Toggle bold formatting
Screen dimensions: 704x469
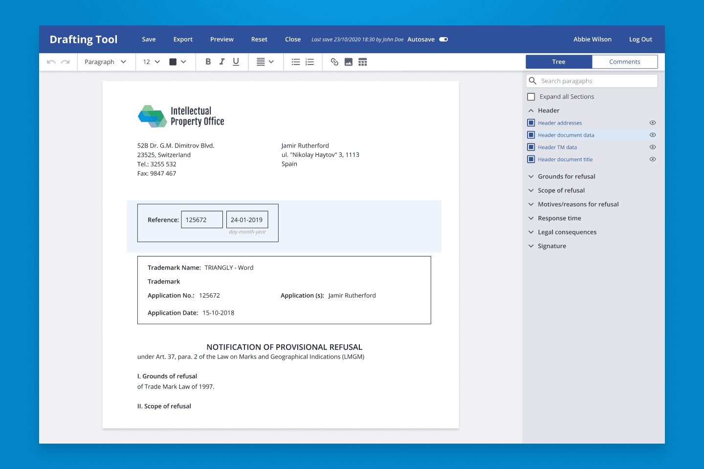coord(208,62)
